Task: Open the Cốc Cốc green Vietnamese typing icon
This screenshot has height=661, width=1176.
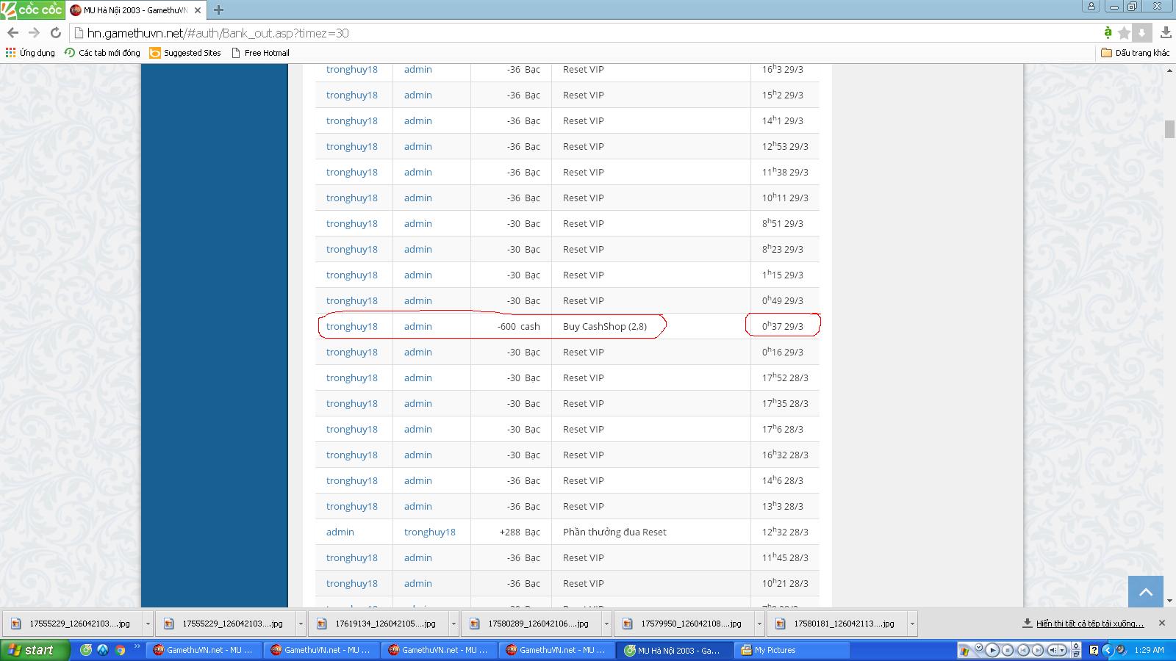Action: click(x=1108, y=33)
